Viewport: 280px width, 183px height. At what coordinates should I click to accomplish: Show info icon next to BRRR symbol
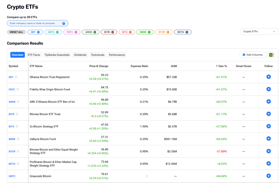coord(18,139)
